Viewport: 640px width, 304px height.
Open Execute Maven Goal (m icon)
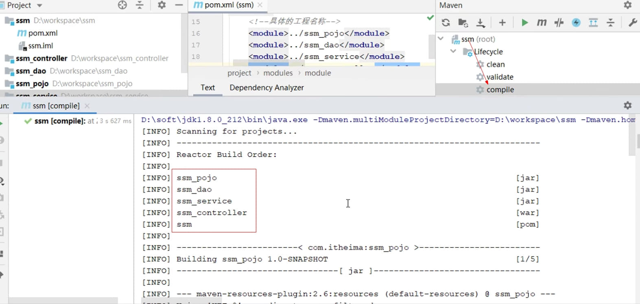[542, 23]
